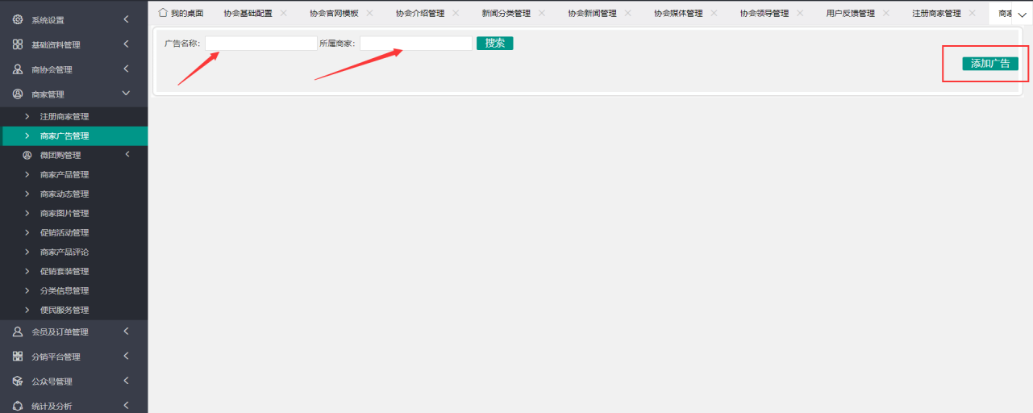The height and width of the screenshot is (413, 1033).
Task: Click the 系统设置 gear icon in sidebar
Action: pyautogui.click(x=18, y=19)
